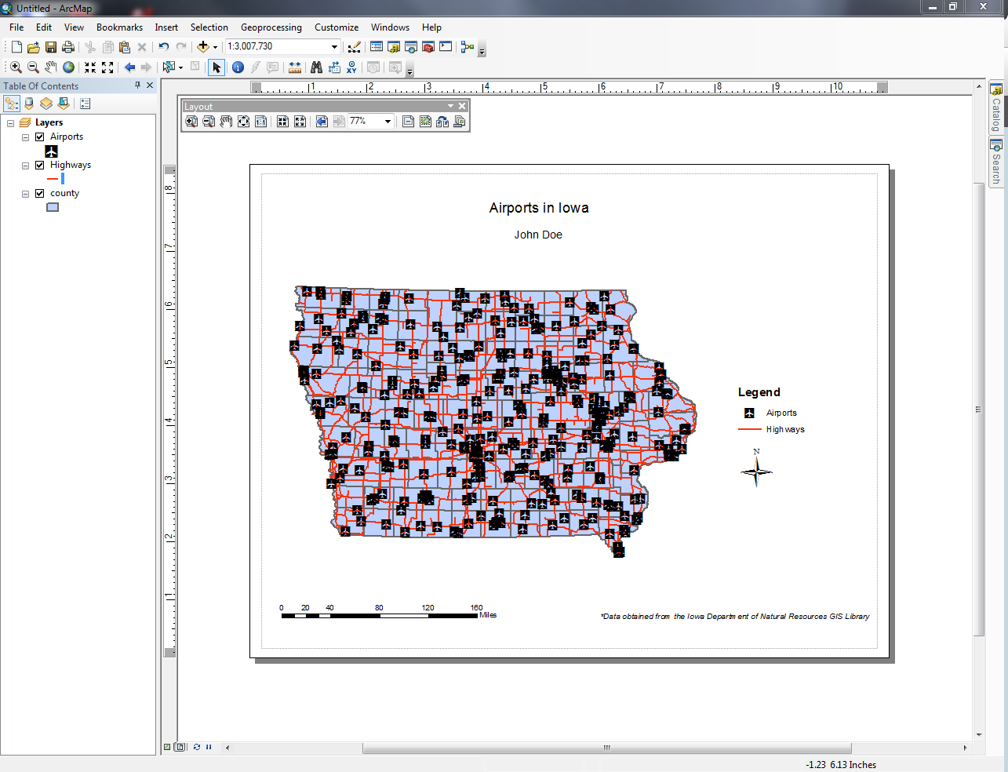
Task: Open the Python window from the toolbar
Action: (445, 46)
